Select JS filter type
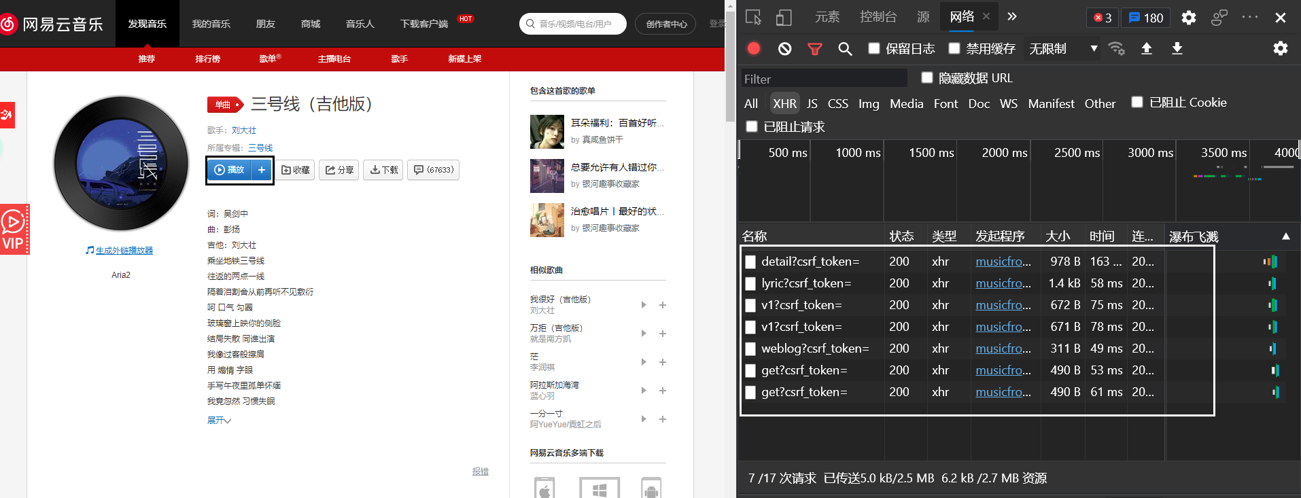1301x498 pixels. tap(812, 103)
